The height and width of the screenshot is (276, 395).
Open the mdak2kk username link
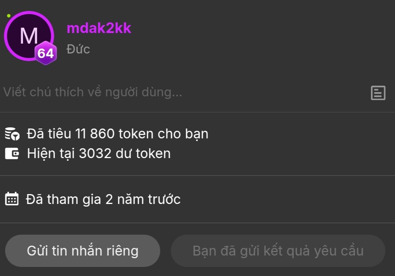(99, 28)
